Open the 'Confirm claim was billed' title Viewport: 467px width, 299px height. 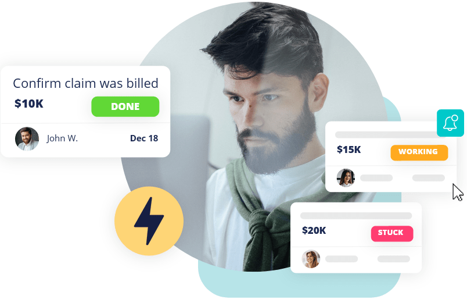click(x=85, y=83)
